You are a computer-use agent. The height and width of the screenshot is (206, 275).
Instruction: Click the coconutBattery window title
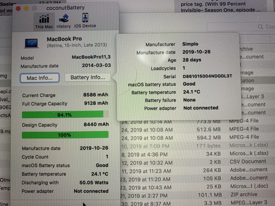(x=65, y=8)
